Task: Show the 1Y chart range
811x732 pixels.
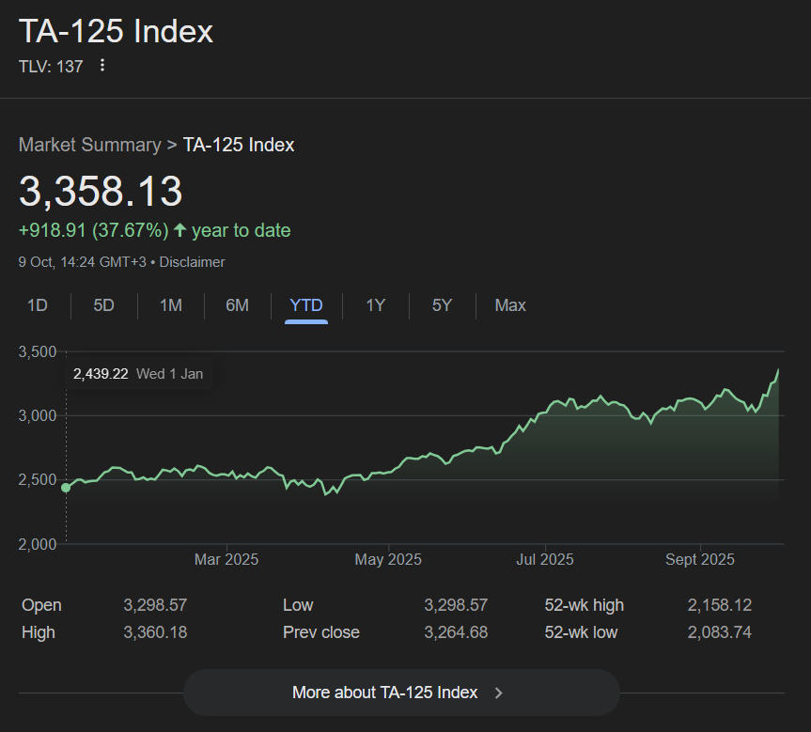Action: (x=376, y=305)
